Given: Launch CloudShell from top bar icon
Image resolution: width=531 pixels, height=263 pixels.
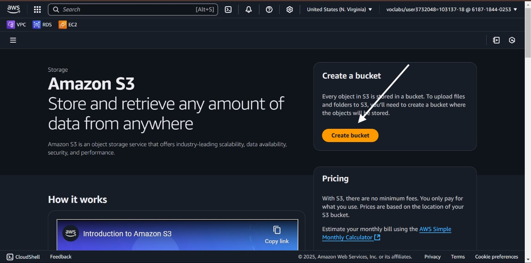Looking at the screenshot, I should [x=228, y=10].
